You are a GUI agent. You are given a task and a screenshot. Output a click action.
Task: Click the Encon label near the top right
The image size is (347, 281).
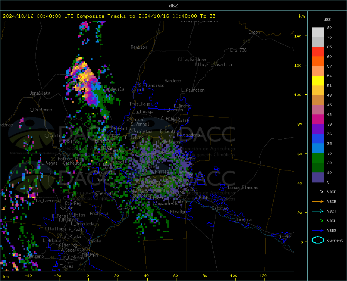254,32
